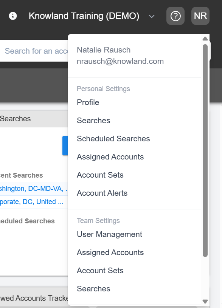This screenshot has width=222, height=308.
Task: Click the scrollbar up arrow in menu
Action: pyautogui.click(x=205, y=39)
